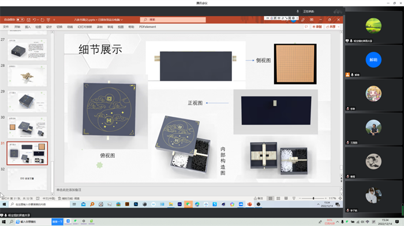Click the 正视图 label on the slide
The width and height of the screenshot is (404, 226).
pos(195,103)
